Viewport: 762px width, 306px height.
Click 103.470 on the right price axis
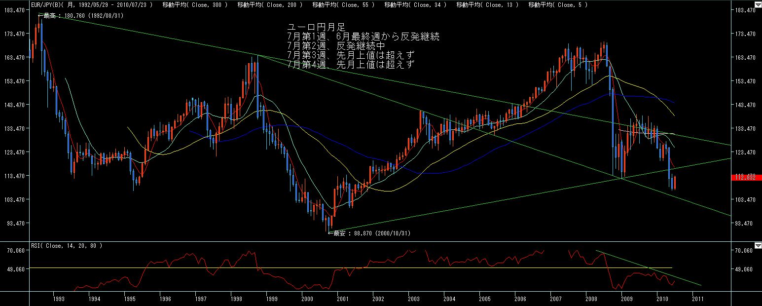coord(745,200)
